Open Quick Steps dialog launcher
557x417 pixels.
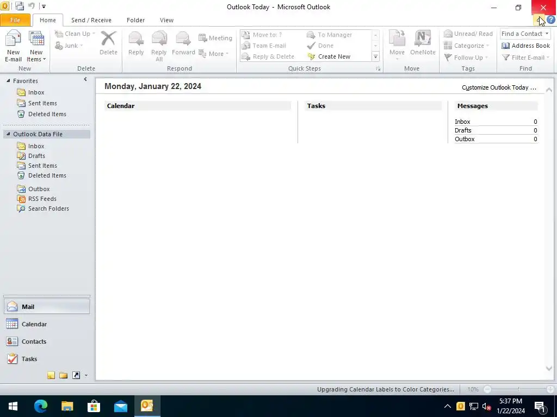(x=378, y=69)
